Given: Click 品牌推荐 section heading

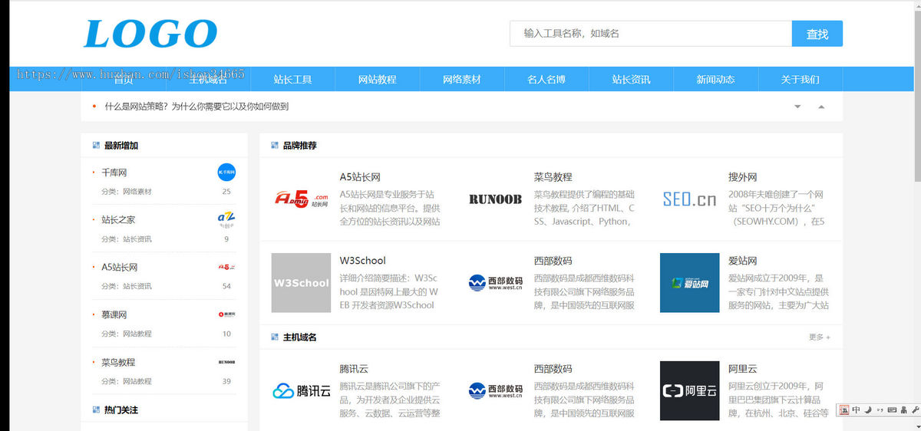Looking at the screenshot, I should [299, 145].
